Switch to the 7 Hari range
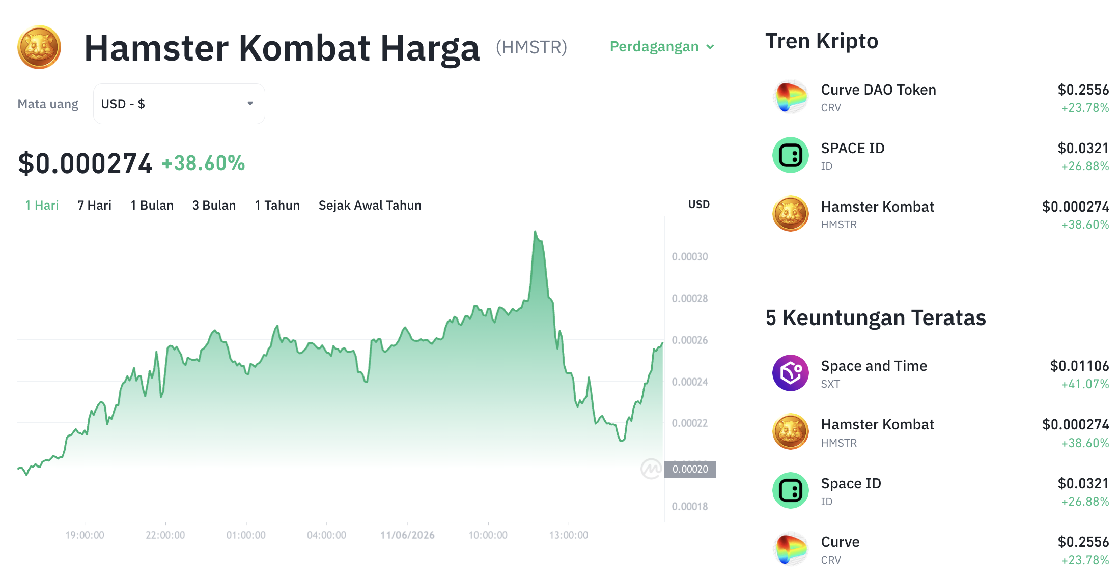 click(94, 205)
